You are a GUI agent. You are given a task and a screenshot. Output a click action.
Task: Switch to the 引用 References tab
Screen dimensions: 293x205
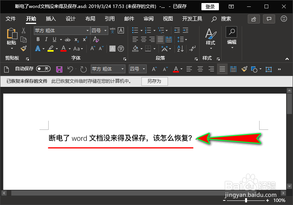pyautogui.click(x=109, y=19)
